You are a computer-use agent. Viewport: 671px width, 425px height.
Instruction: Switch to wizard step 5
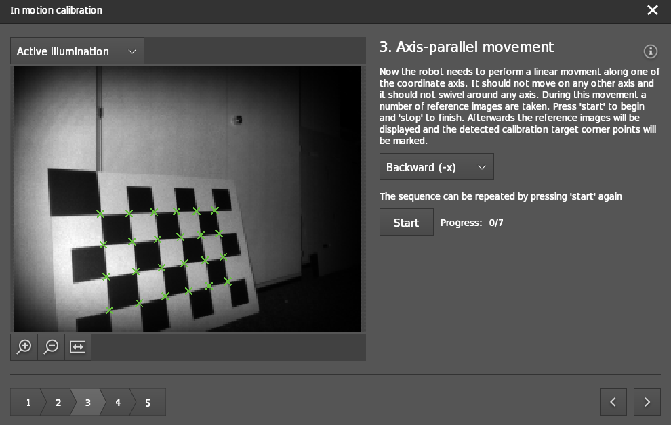coord(147,402)
